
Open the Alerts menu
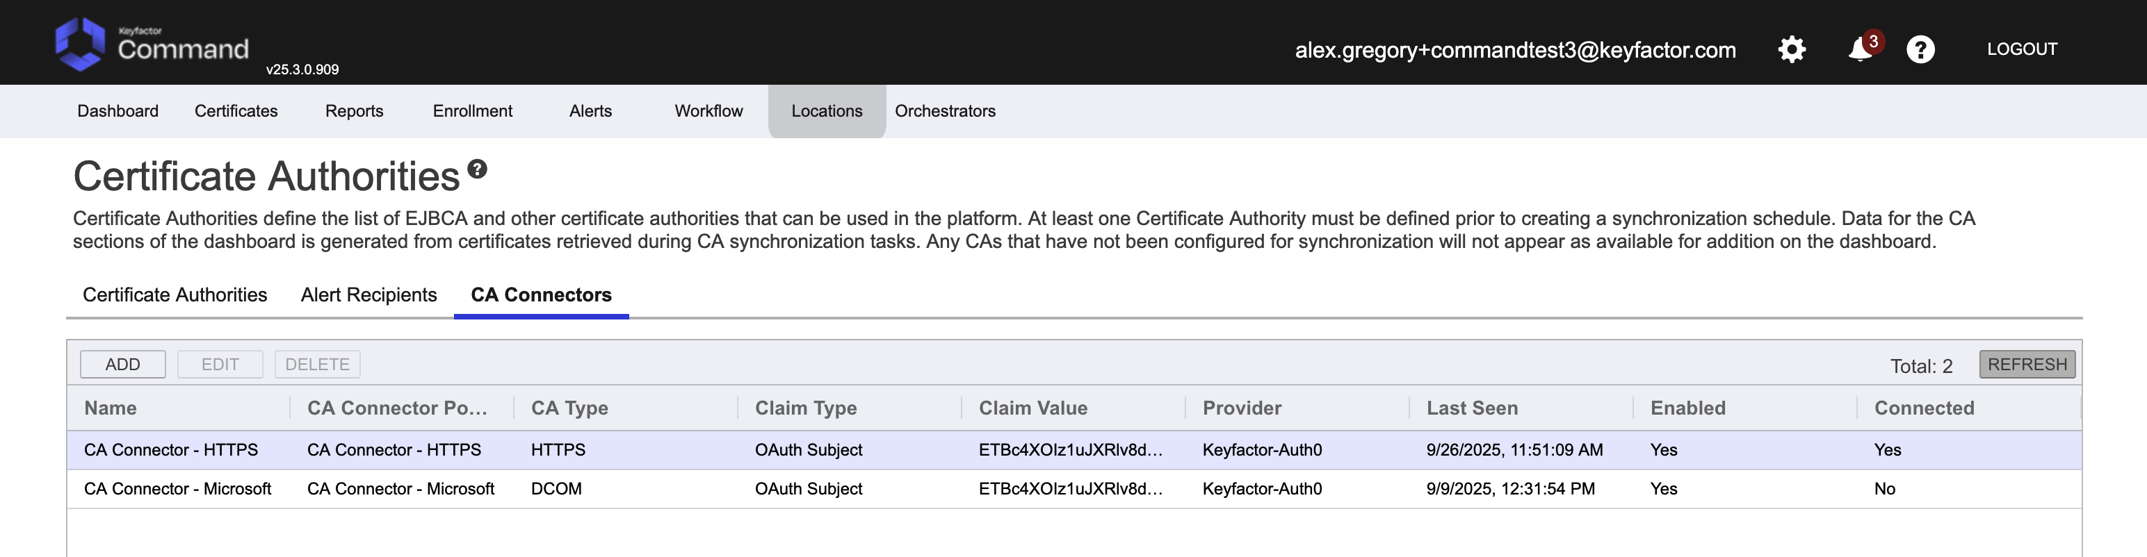(590, 112)
